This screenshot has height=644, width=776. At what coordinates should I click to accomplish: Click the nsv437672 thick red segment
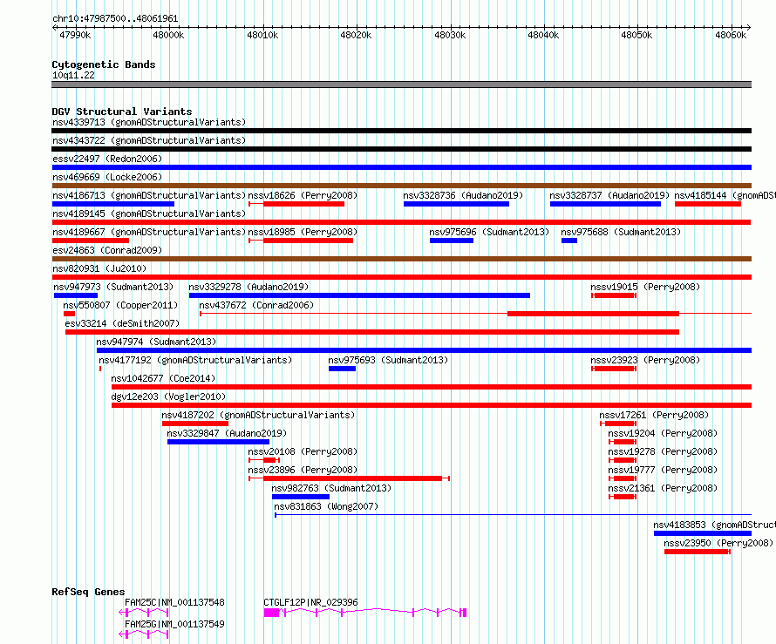pos(594,314)
